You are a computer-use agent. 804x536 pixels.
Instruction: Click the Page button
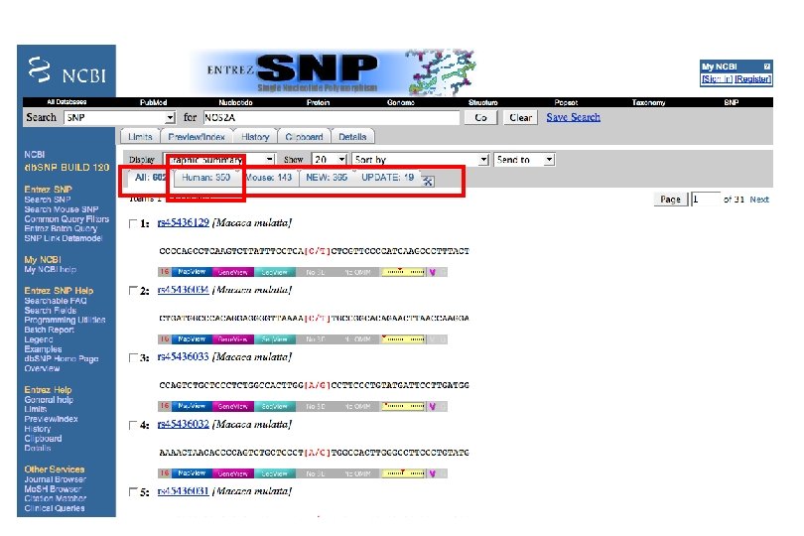670,199
